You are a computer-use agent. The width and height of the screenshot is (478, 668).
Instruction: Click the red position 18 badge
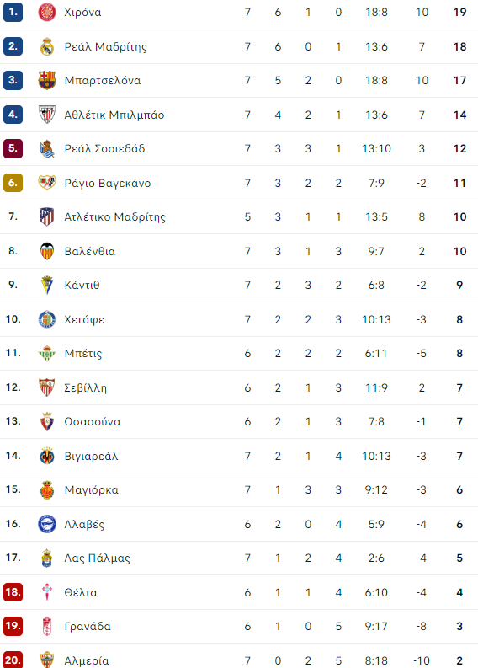point(13,592)
